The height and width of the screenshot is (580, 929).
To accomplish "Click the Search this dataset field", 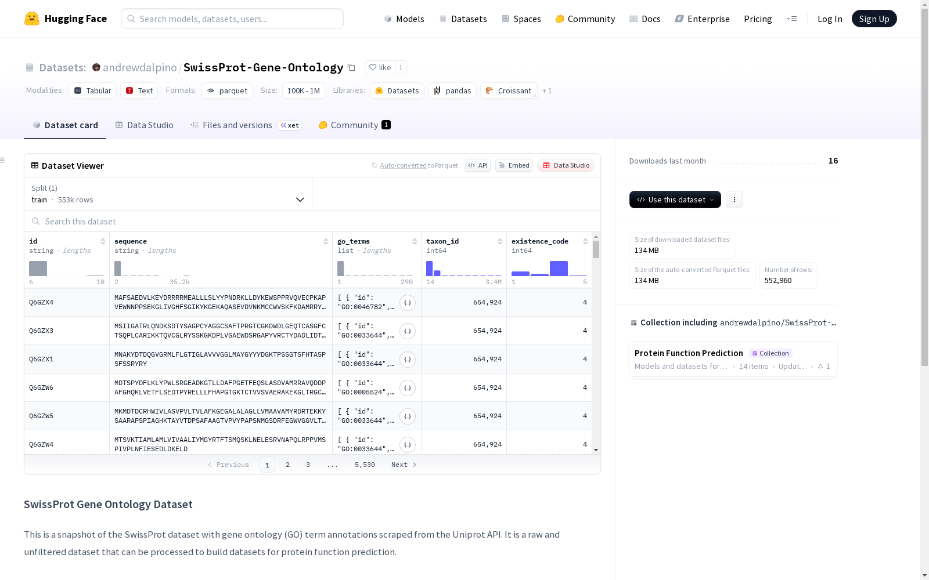I will pos(312,221).
